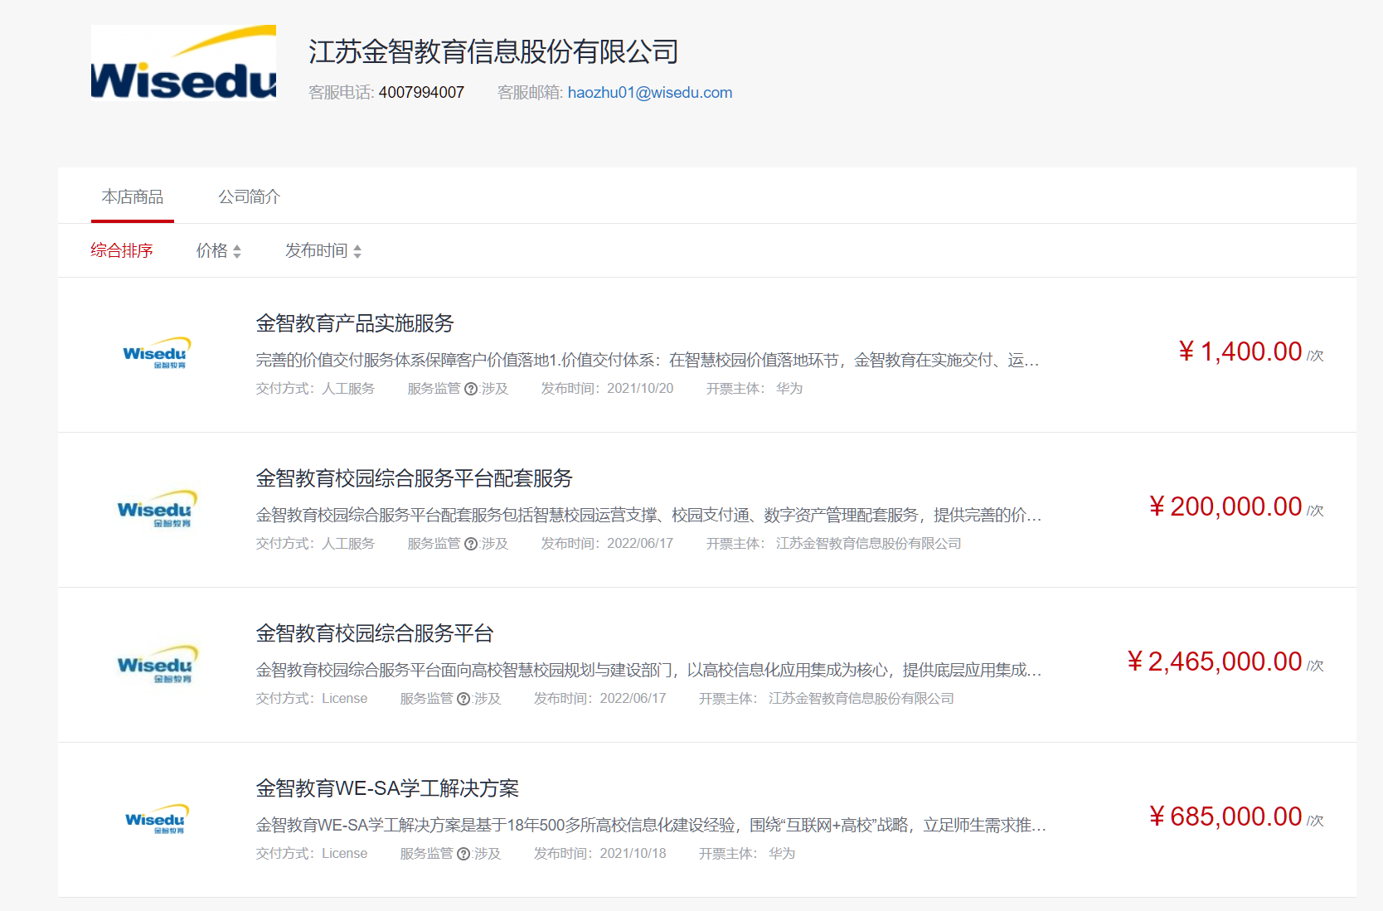Click the ¥685,000.00 price
Image resolution: width=1383 pixels, height=911 pixels.
click(x=1225, y=817)
